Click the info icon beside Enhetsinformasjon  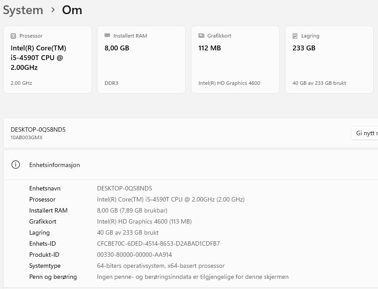pyautogui.click(x=16, y=165)
